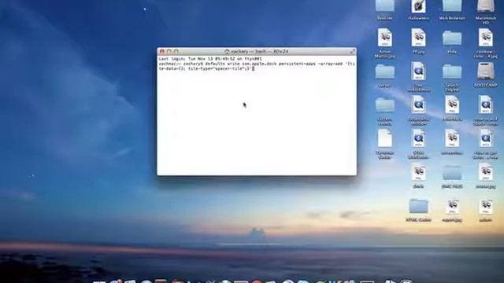Zoom the Terminal window with green button

pyautogui.click(x=176, y=51)
